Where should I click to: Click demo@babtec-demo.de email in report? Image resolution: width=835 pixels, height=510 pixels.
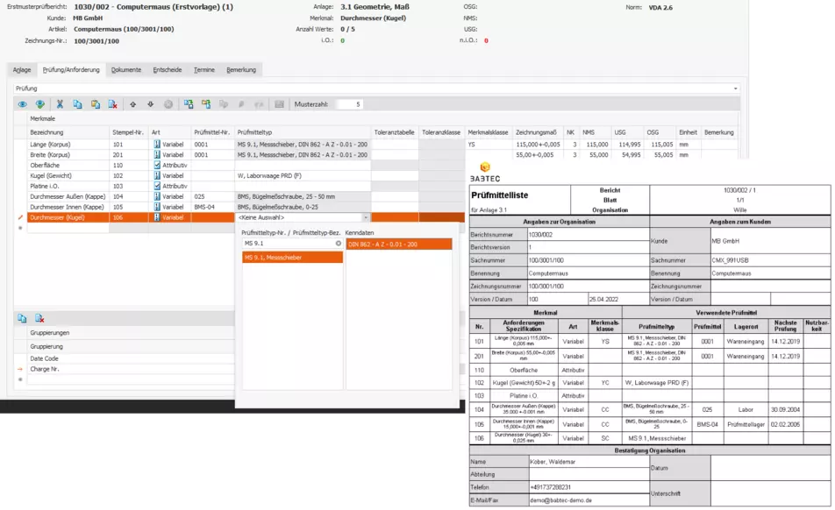560,500
